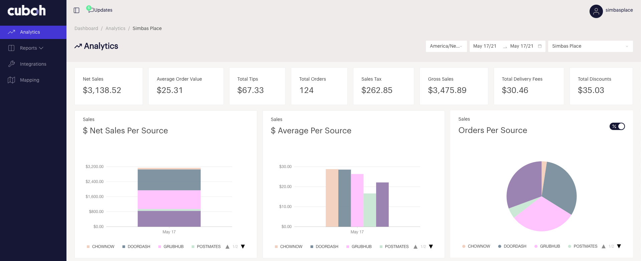Click the Analytics breadcrumb link
The image size is (641, 261).
[x=115, y=28]
